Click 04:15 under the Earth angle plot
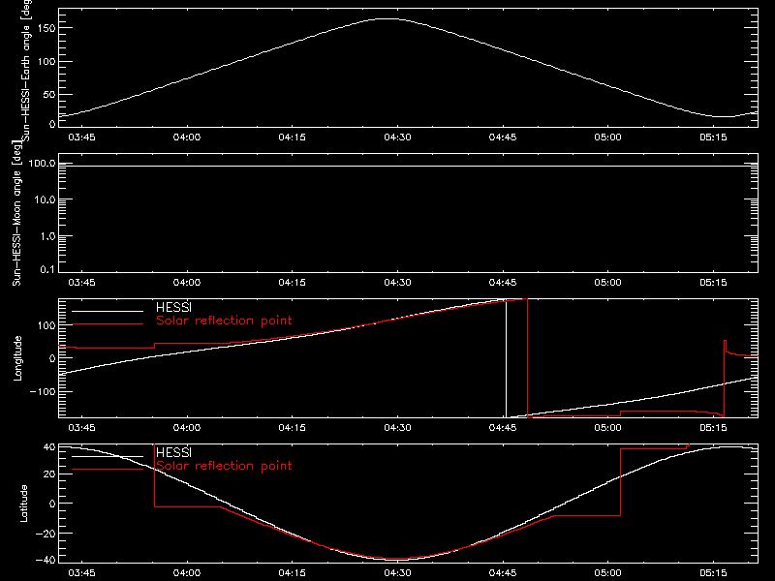775x581 pixels. coord(293,137)
